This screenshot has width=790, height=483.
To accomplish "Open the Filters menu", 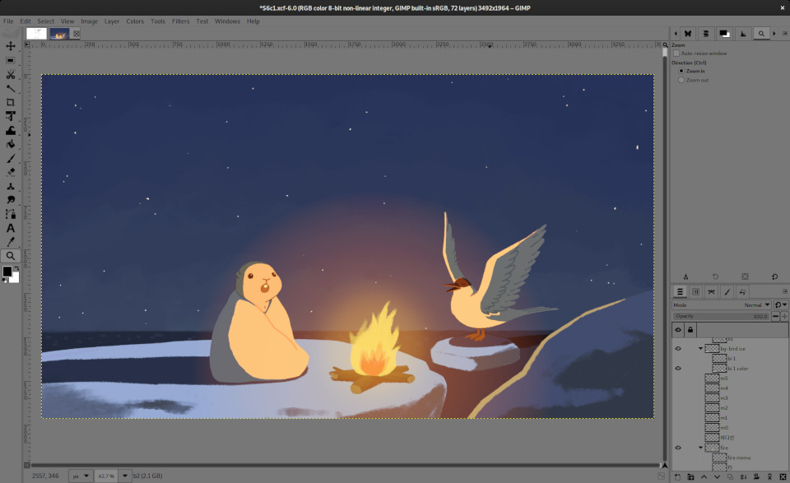I will pos(181,21).
